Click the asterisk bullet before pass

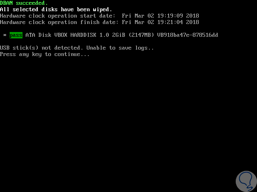[x=5, y=35]
